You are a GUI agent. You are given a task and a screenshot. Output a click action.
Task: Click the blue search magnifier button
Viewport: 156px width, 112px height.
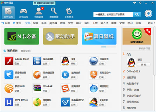coord(137,15)
